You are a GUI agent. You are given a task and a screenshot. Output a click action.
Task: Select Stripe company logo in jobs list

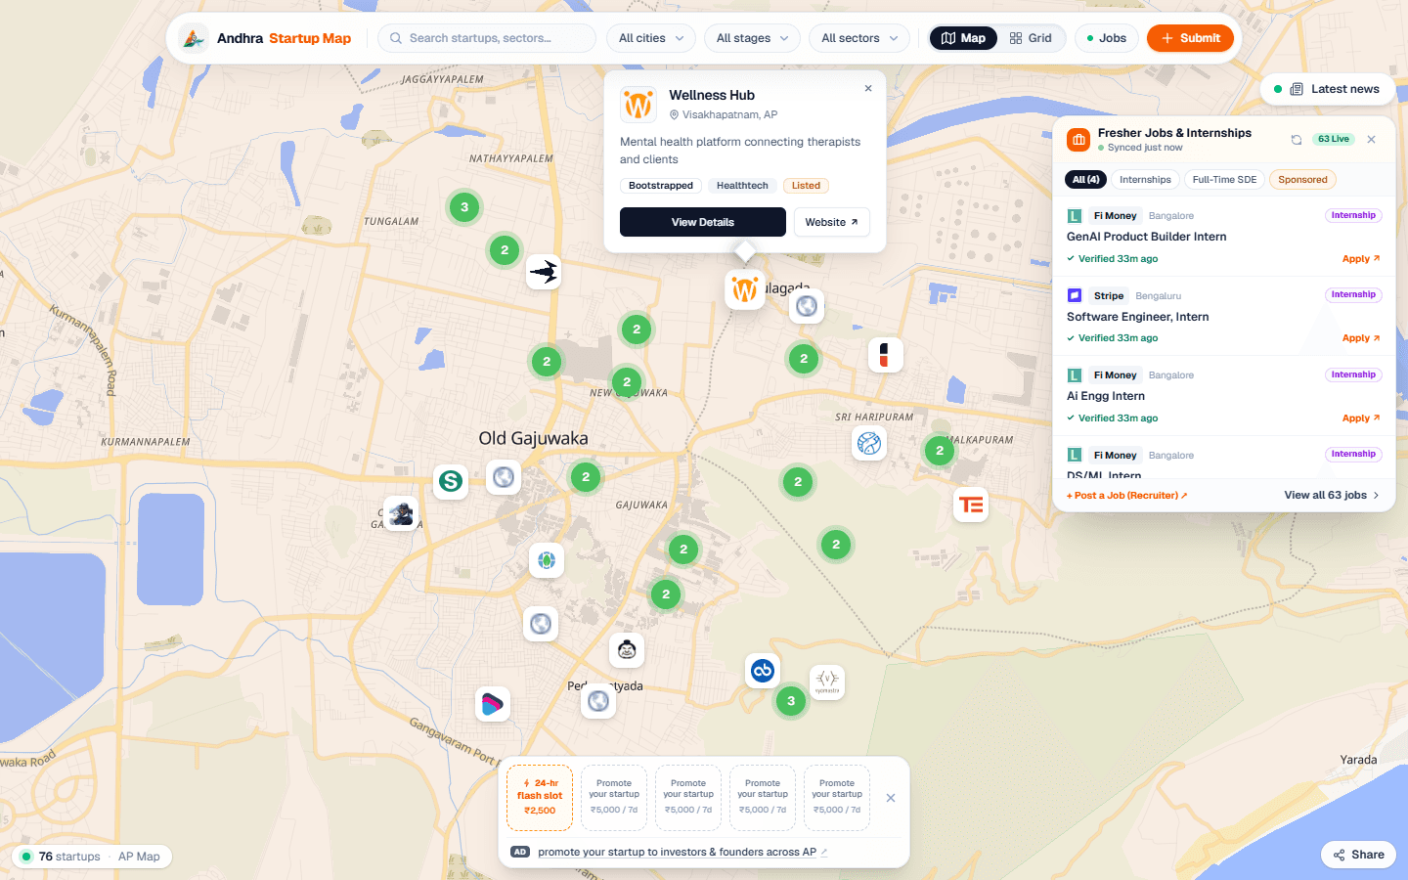(x=1075, y=295)
